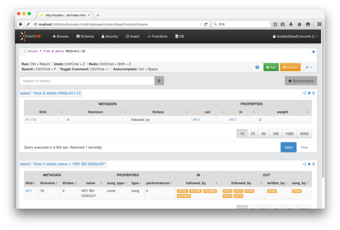
Task: Open the DB section
Action: click(179, 36)
